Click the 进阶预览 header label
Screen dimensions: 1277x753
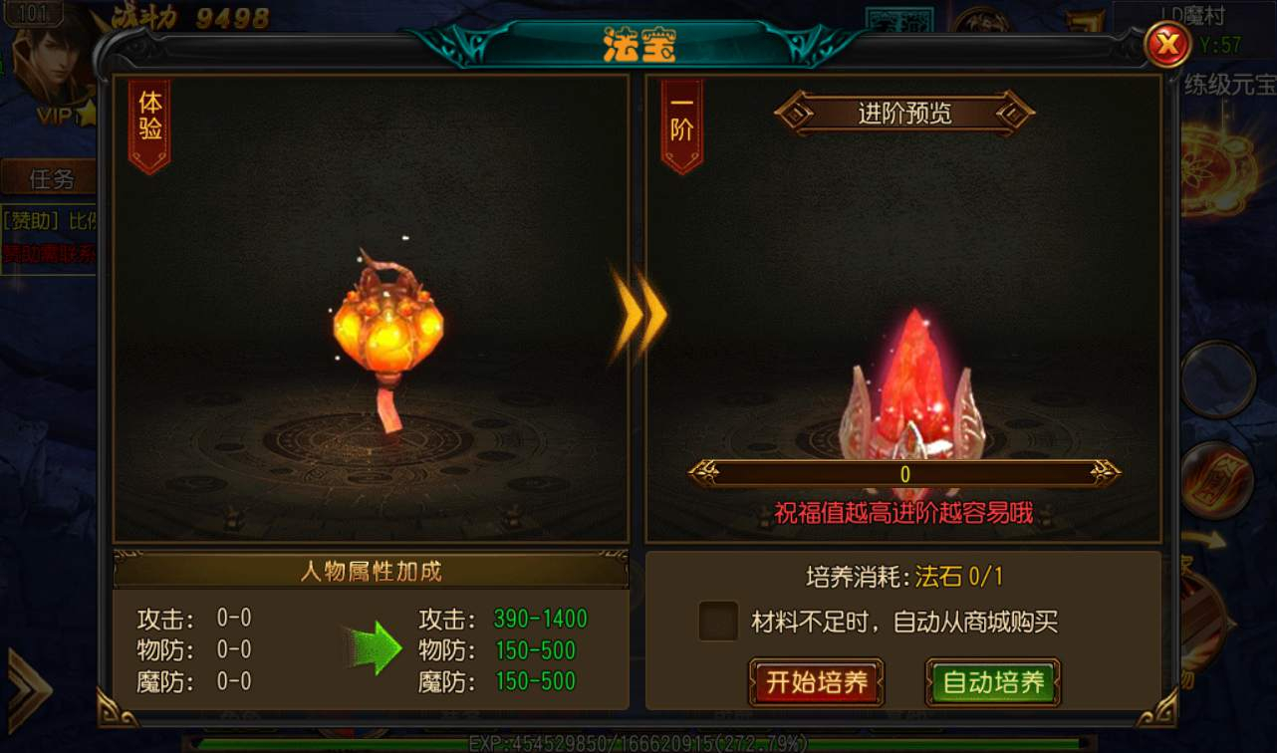904,113
